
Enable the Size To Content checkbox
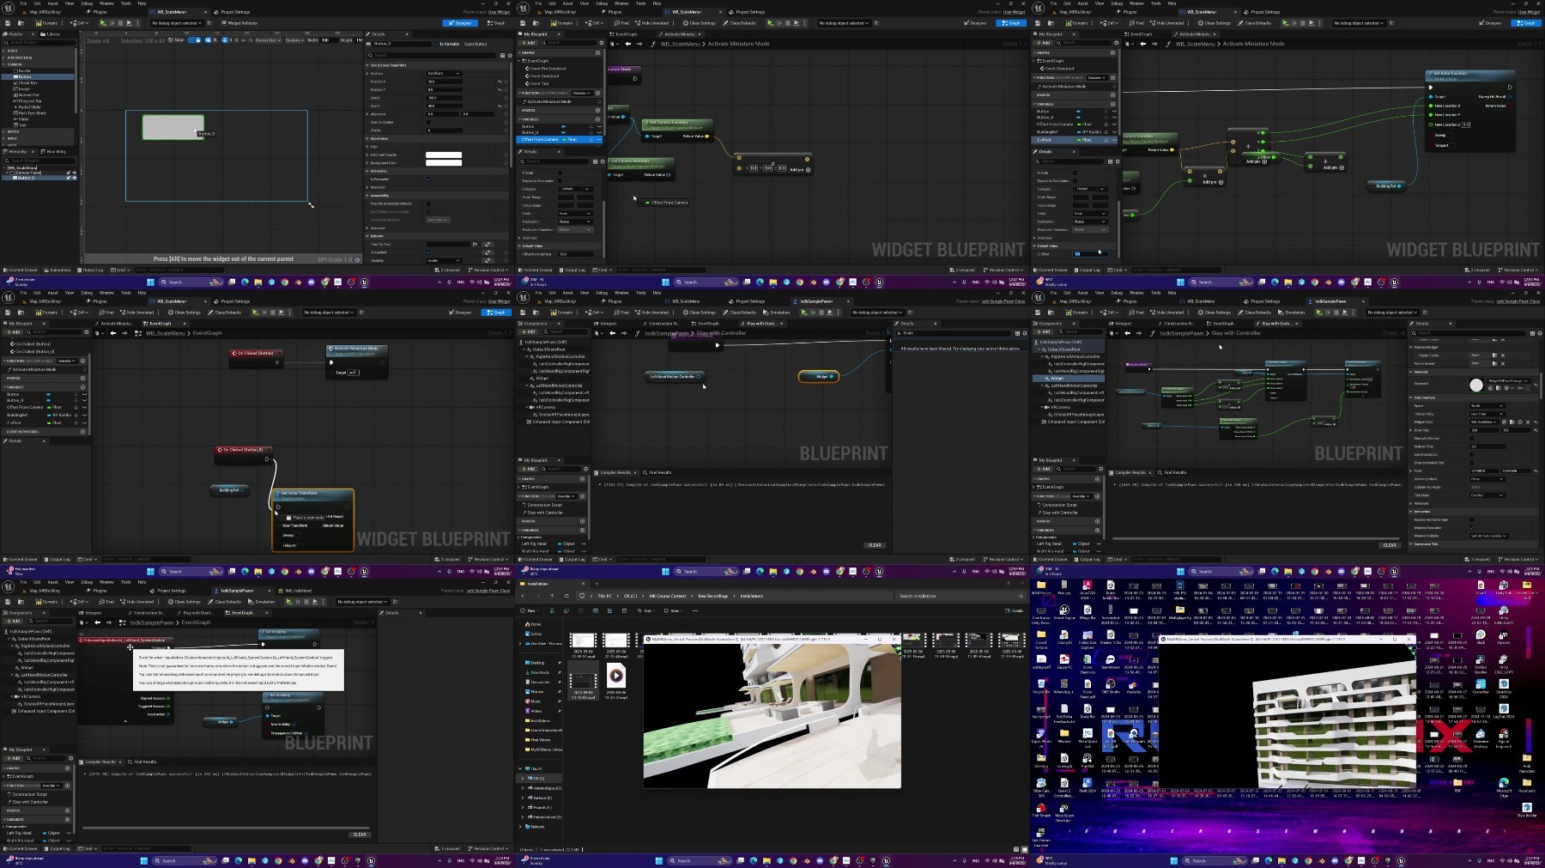pos(428,122)
